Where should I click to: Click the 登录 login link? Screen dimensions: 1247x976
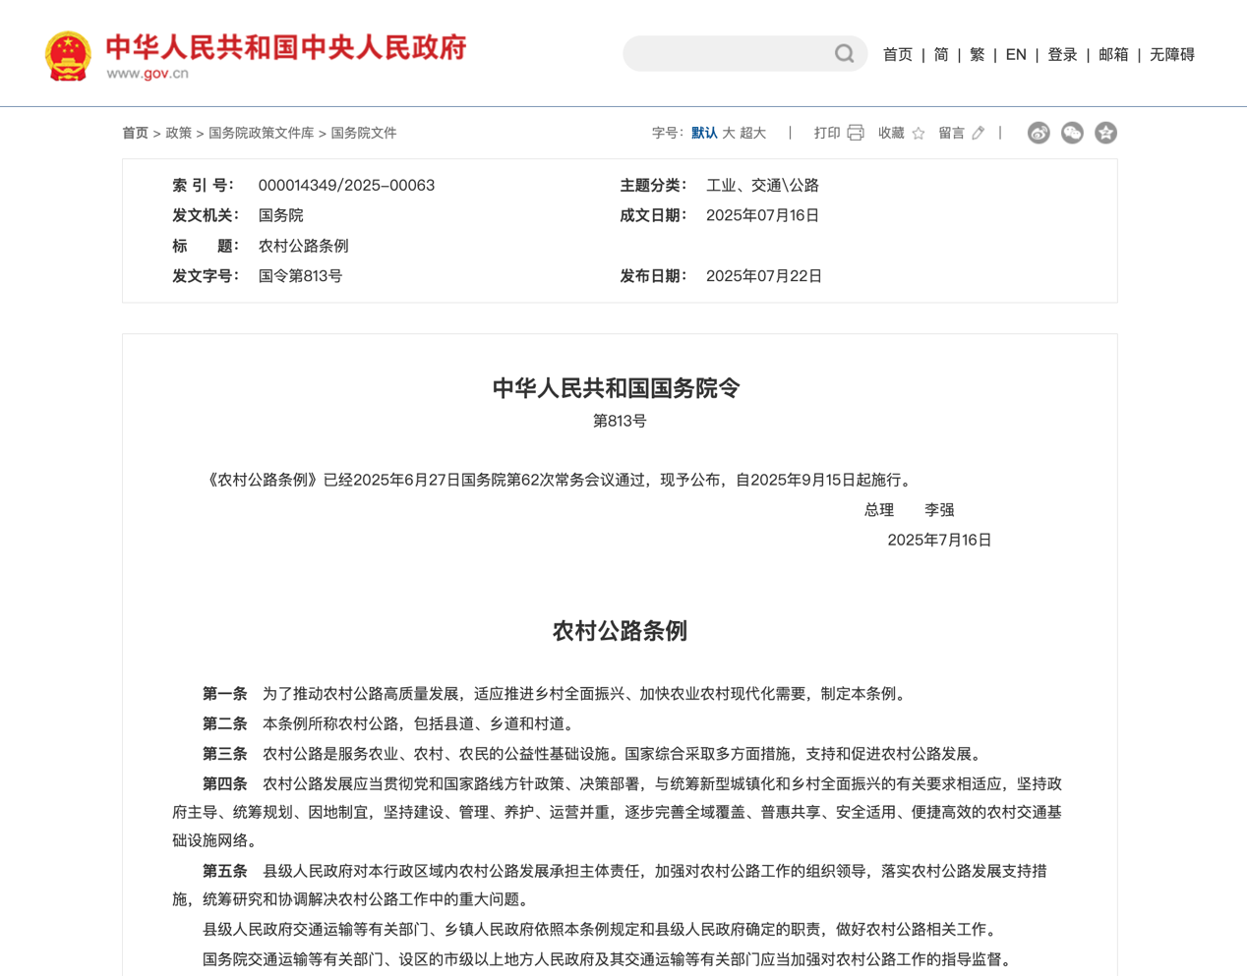1062,55
